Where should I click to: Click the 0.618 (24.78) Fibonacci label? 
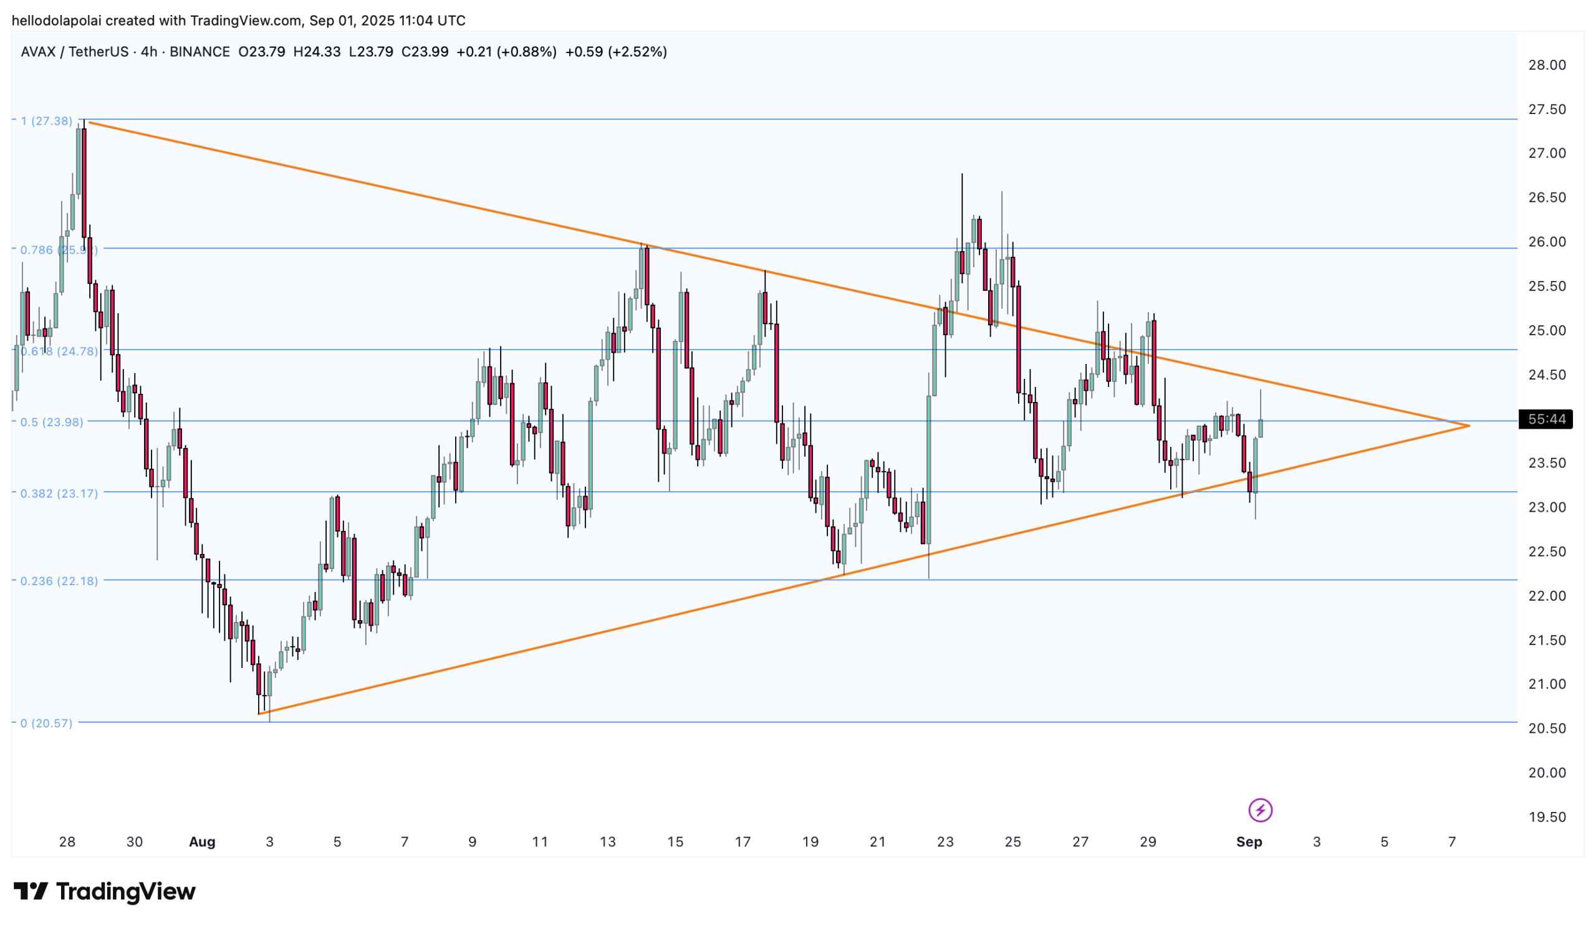coord(59,351)
